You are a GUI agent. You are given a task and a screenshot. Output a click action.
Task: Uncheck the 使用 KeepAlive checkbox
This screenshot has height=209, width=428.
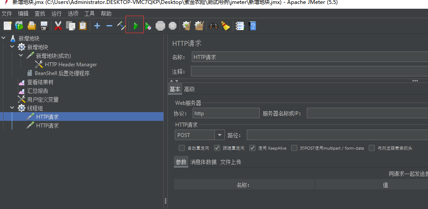tap(252, 148)
